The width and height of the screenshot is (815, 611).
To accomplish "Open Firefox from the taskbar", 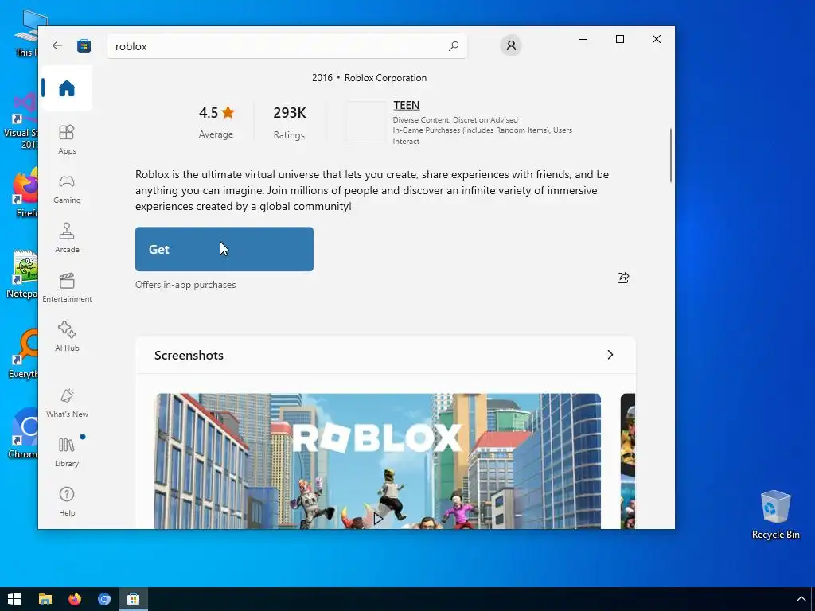I will pos(75,599).
